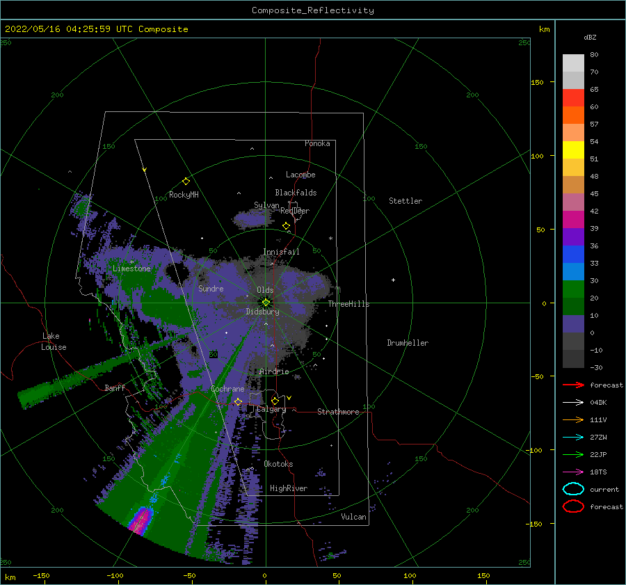Click the Lacombe label on map
The height and width of the screenshot is (585, 626).
[300, 175]
